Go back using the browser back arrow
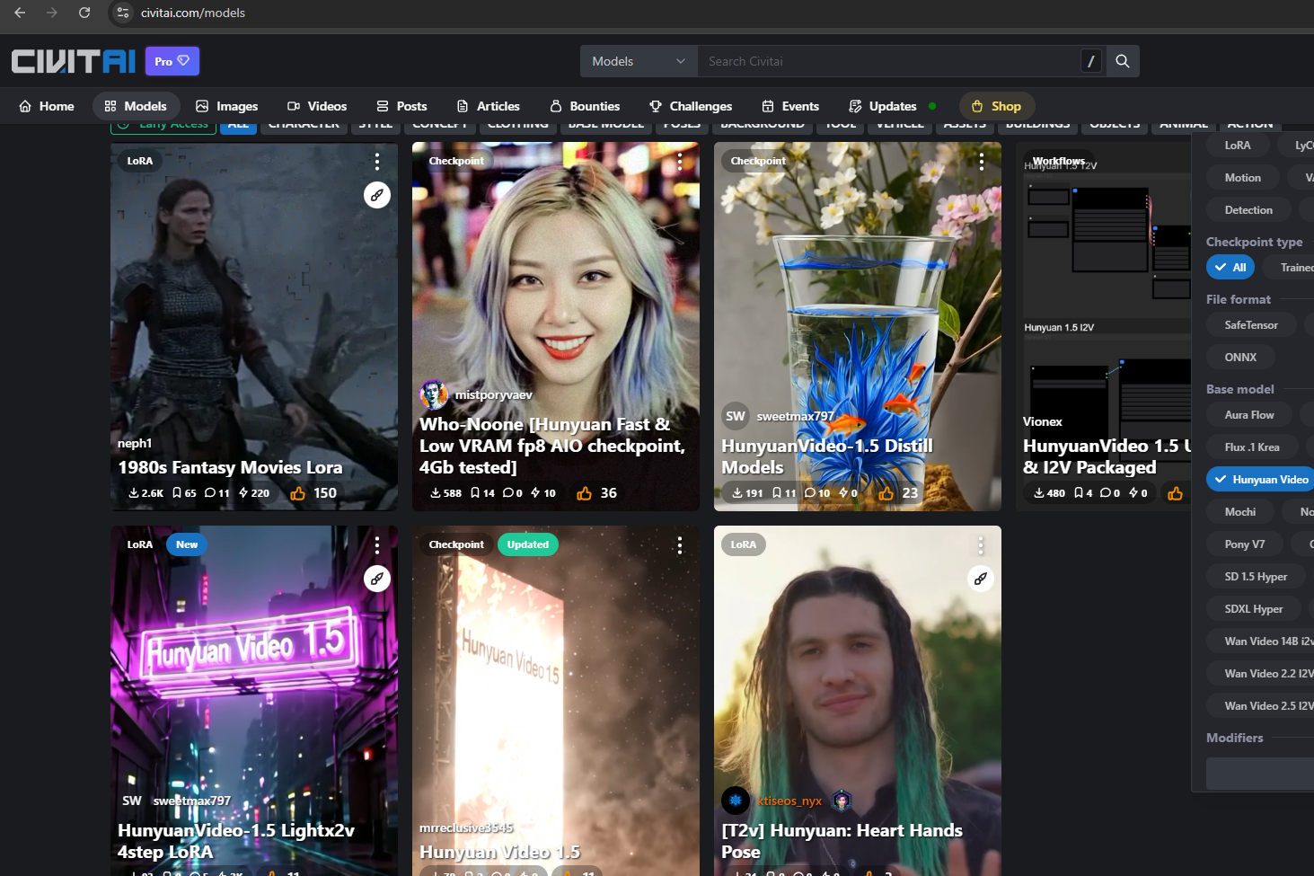1314x876 pixels. click(20, 13)
